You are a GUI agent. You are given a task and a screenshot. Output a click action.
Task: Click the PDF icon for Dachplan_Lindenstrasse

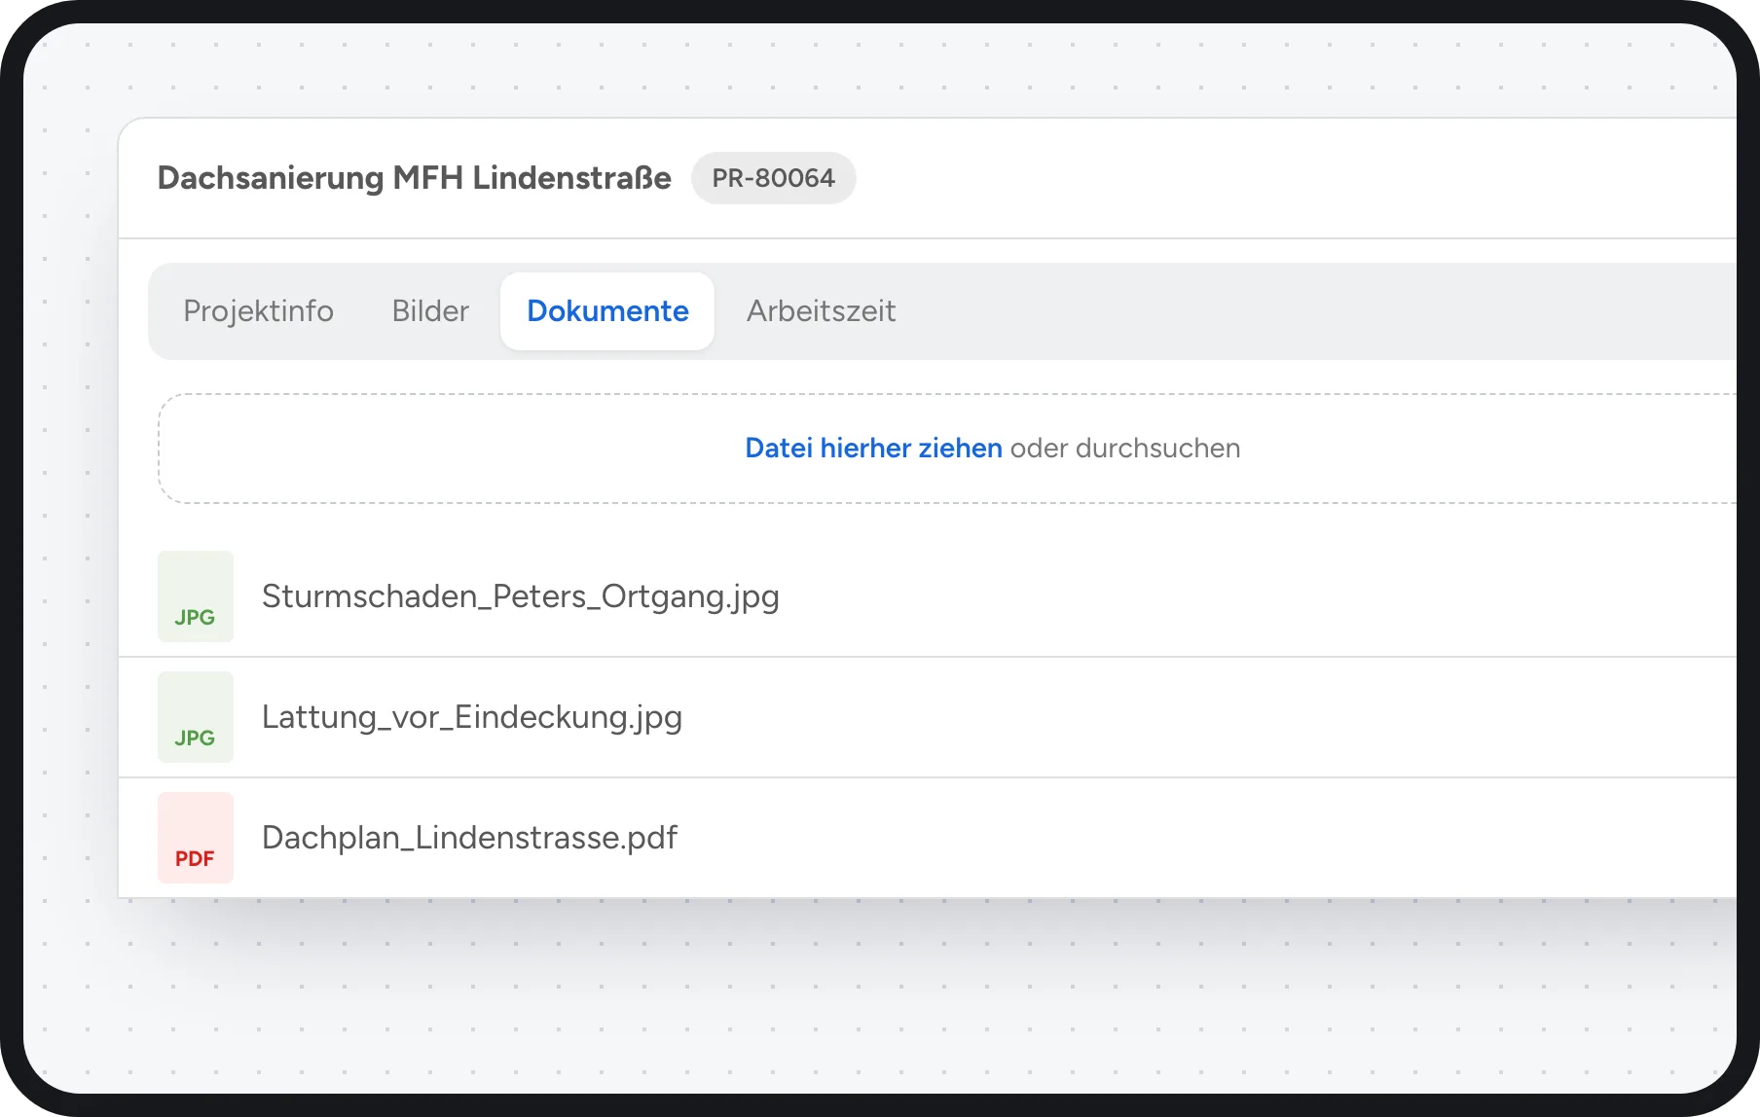[x=196, y=838]
